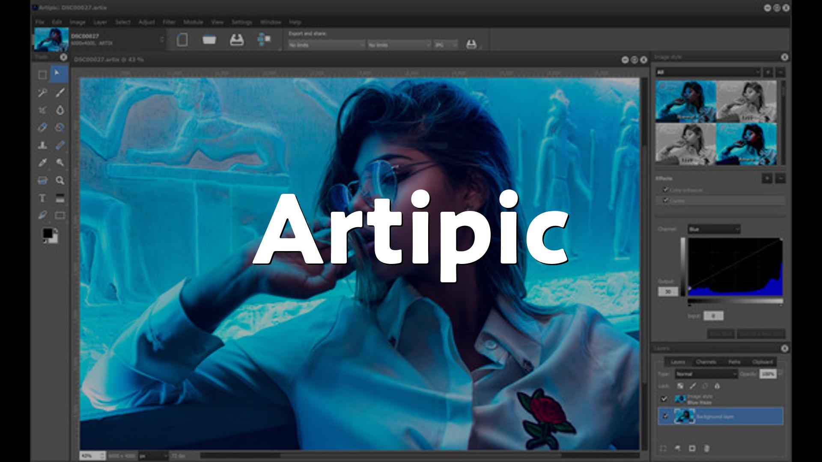This screenshot has height=462, width=822.
Task: Select the zoom magnifier tool
Action: [60, 181]
